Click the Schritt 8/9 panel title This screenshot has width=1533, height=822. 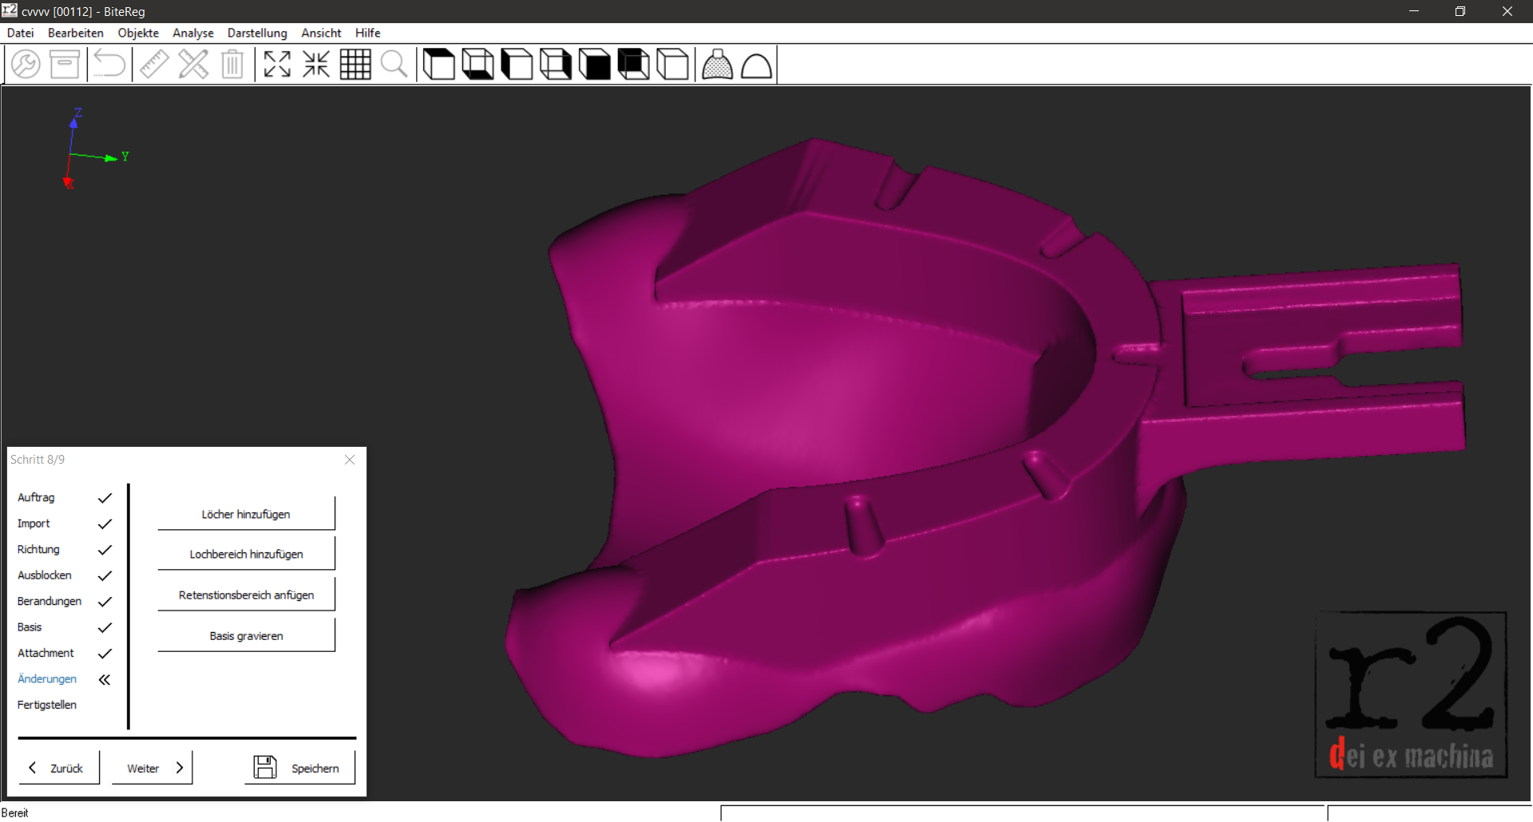(38, 460)
